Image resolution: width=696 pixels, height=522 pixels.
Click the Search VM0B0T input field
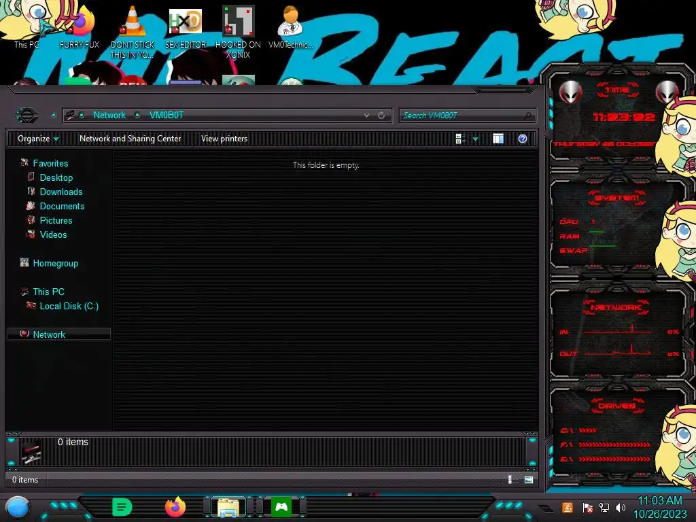pos(468,116)
